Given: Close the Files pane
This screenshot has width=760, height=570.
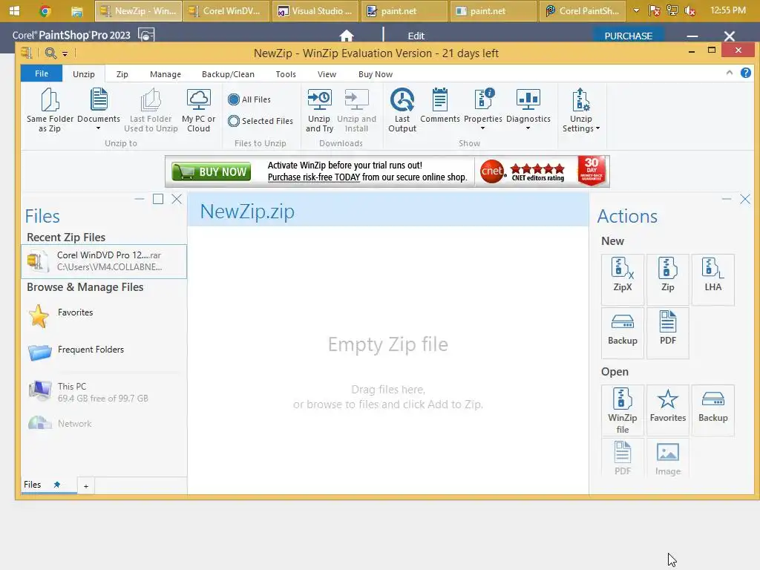Looking at the screenshot, I should point(177,199).
